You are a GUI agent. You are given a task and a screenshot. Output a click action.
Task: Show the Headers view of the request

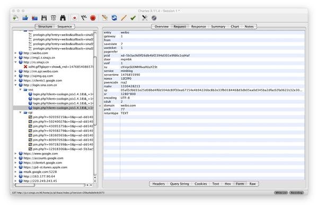pos(158,184)
